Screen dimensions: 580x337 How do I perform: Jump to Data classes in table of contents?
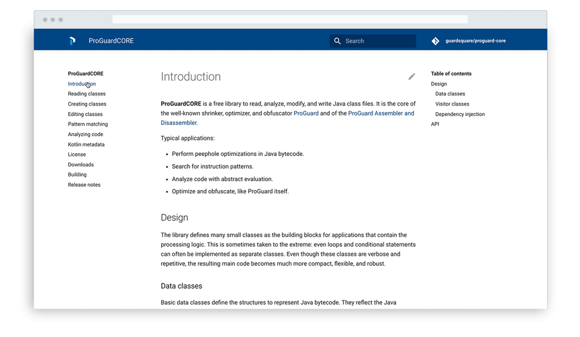(x=450, y=94)
